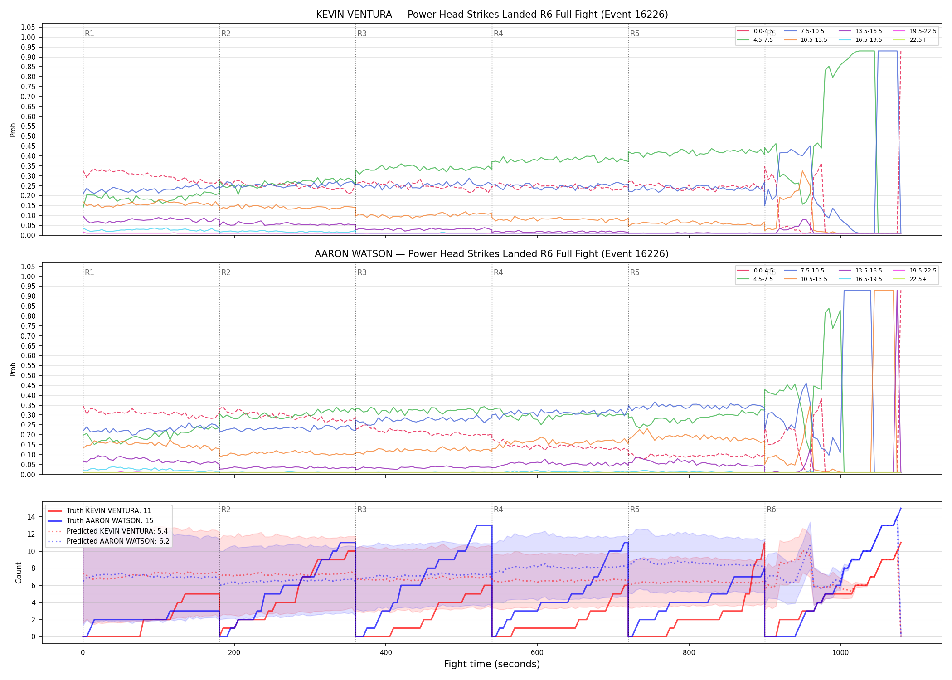
Task: Select the 4.5-7.5 legend entry in Ventura chart
Action: click(x=755, y=40)
